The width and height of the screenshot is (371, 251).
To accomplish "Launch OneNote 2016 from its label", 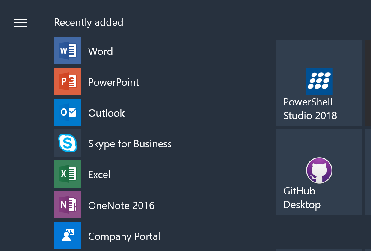I will point(121,206).
